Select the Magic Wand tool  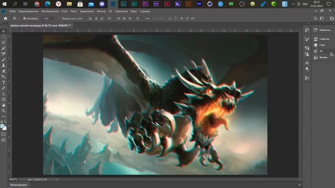[4, 49]
